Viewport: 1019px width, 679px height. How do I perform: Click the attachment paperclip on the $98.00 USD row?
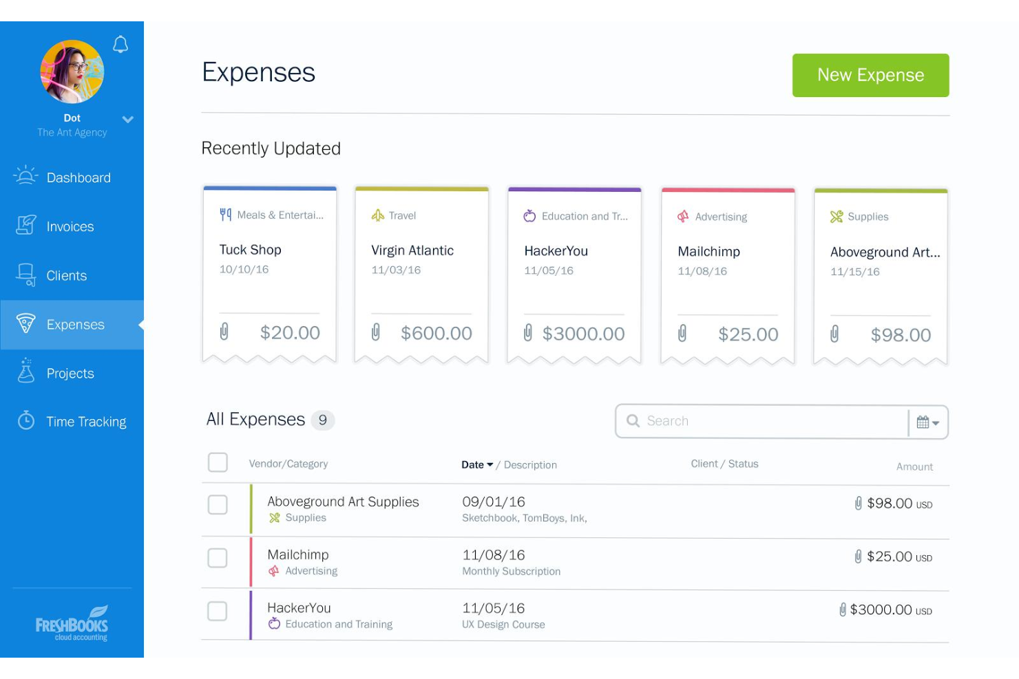tap(859, 504)
